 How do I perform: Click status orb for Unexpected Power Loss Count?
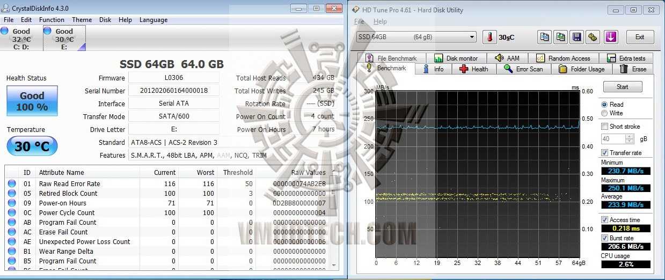point(12,241)
